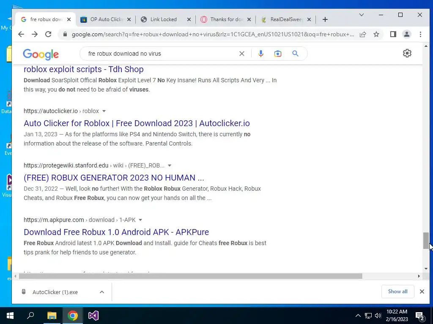
Task: Open network icon in system tray
Action: (x=368, y=316)
